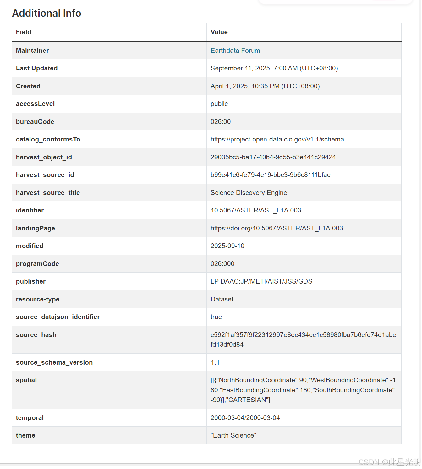The image size is (422, 469).
Task: Click the Science Discovery Engine value
Action: click(x=249, y=193)
